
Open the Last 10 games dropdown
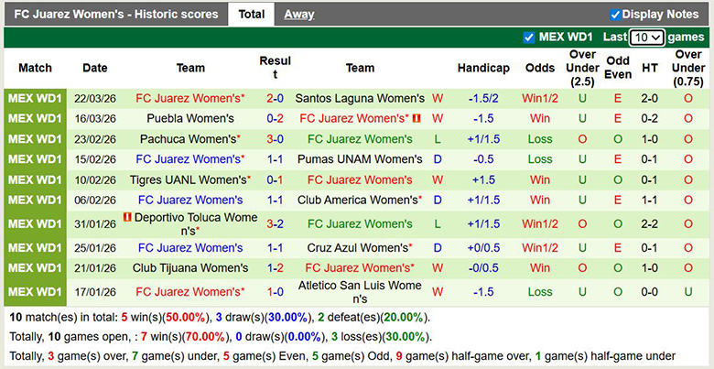646,38
